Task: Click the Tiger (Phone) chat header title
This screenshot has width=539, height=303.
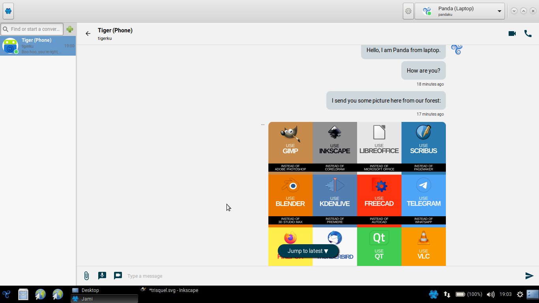Action: [115, 30]
